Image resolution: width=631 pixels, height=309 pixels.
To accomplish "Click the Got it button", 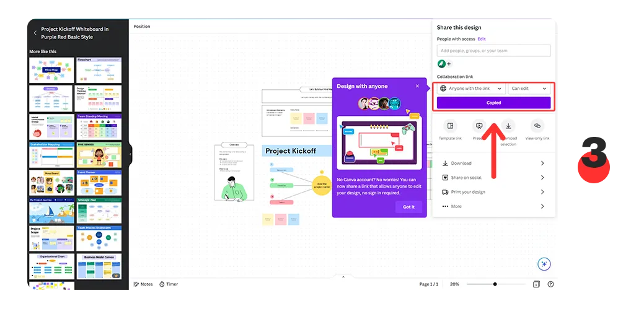I will pyautogui.click(x=408, y=207).
